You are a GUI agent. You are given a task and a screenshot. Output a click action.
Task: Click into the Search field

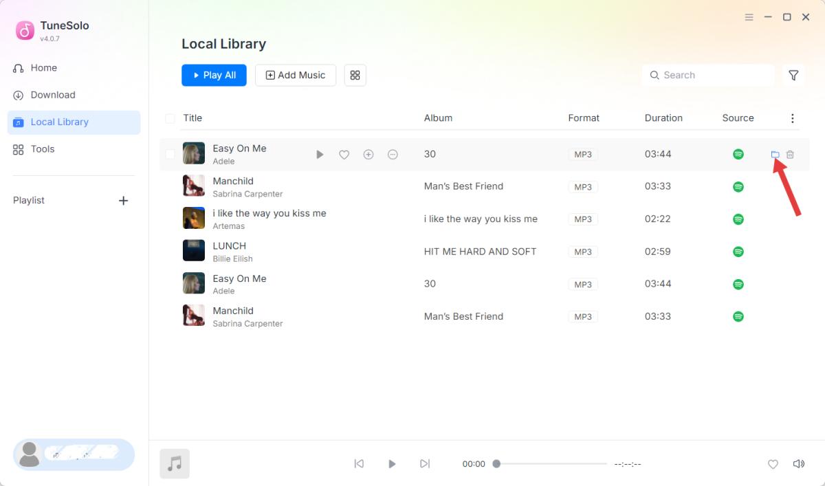[708, 76]
